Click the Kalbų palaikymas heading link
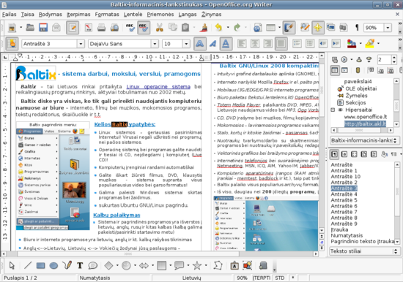403x282 pixels. click(x=117, y=215)
